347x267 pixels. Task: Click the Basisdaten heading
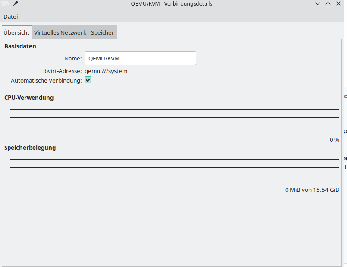point(20,46)
